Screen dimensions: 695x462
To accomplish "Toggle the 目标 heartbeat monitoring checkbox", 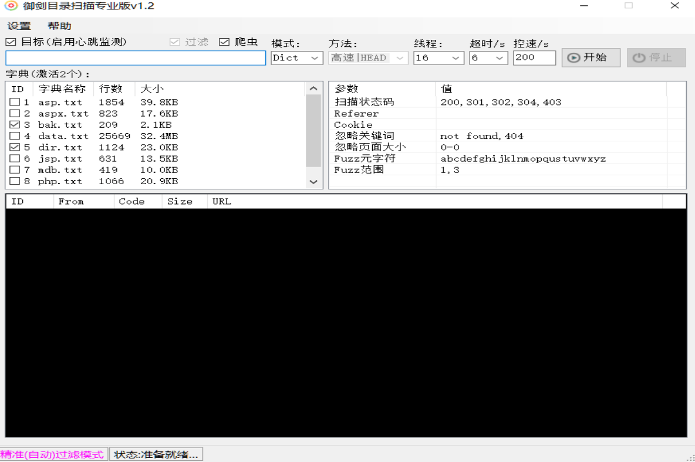I will point(11,42).
